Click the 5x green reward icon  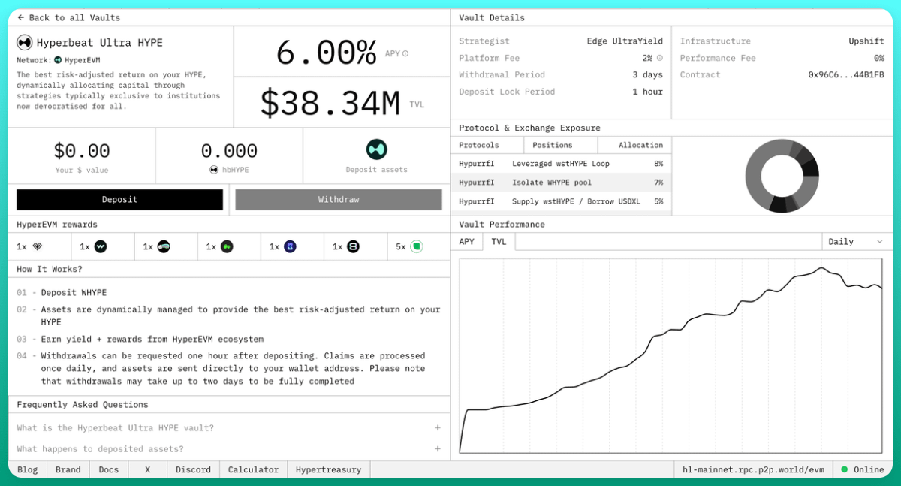[417, 246]
